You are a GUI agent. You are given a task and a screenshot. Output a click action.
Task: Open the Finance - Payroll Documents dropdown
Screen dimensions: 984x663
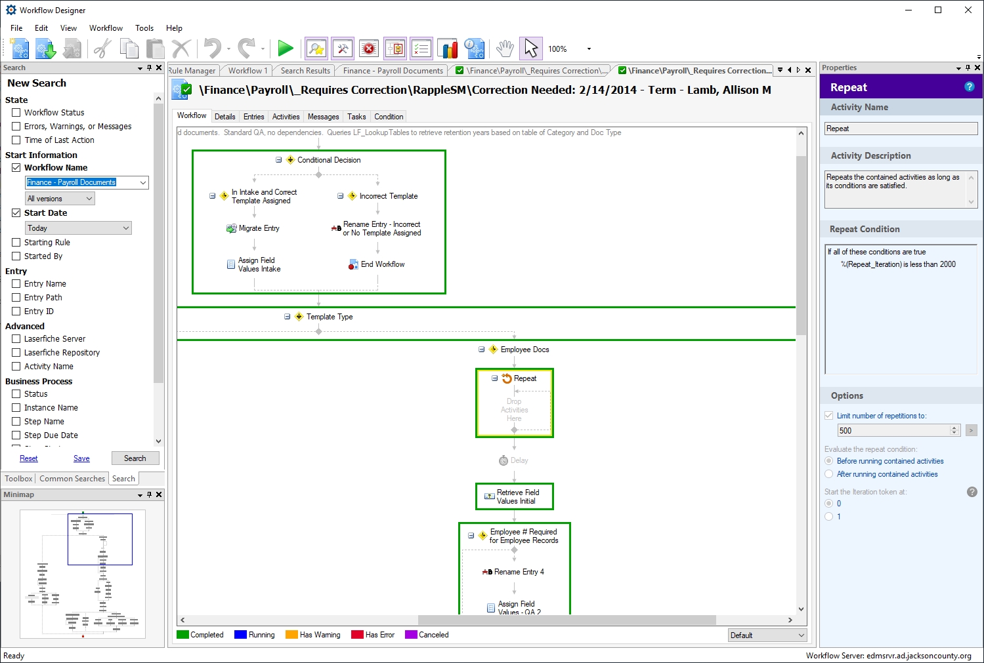click(x=142, y=183)
